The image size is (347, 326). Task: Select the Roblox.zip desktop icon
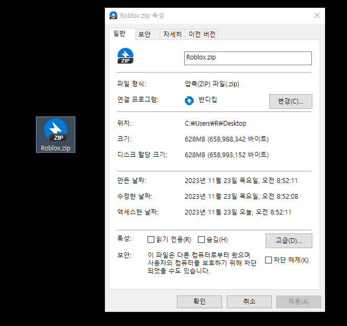coord(56,135)
